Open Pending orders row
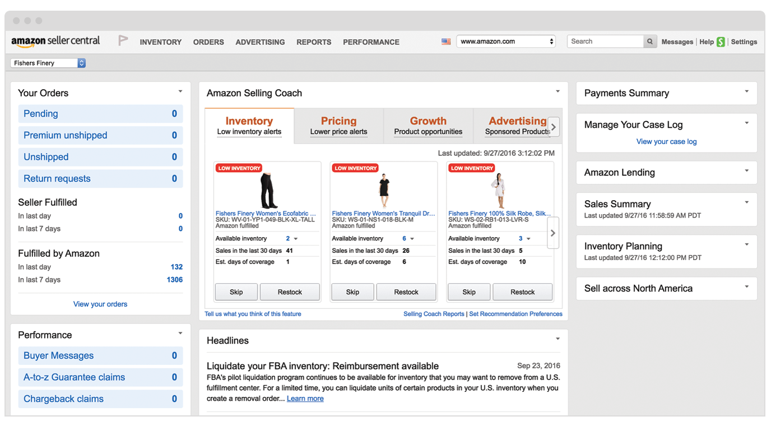This screenshot has height=435, width=771. [101, 114]
